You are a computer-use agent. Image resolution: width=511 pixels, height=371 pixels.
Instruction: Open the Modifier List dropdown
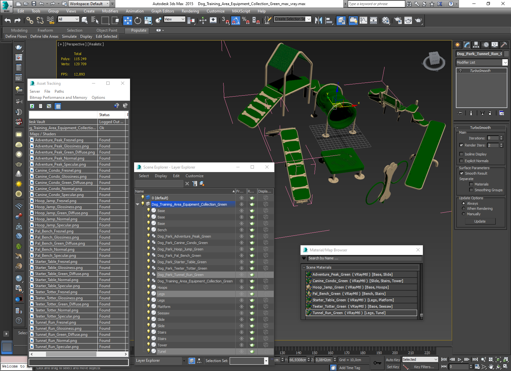coord(505,62)
